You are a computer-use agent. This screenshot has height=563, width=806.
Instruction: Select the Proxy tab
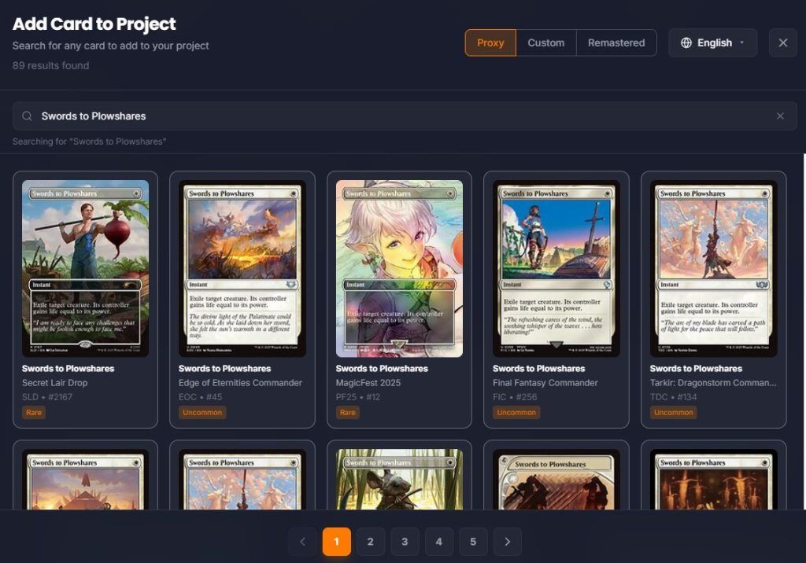click(490, 42)
